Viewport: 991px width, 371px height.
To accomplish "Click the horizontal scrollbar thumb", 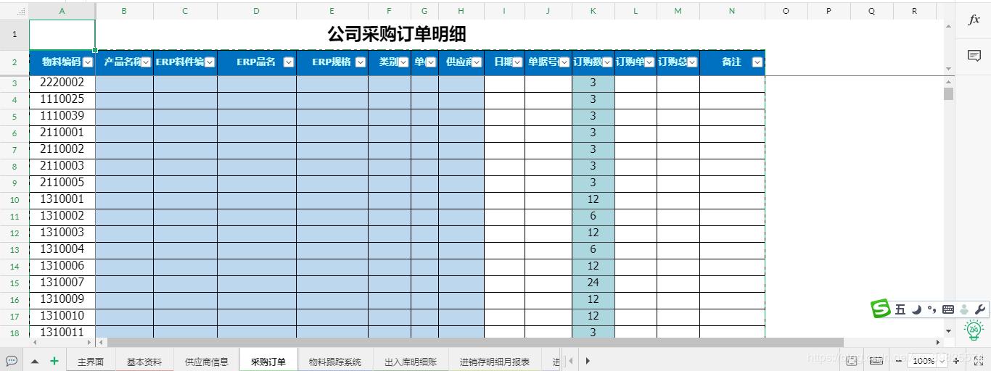I will (x=475, y=342).
